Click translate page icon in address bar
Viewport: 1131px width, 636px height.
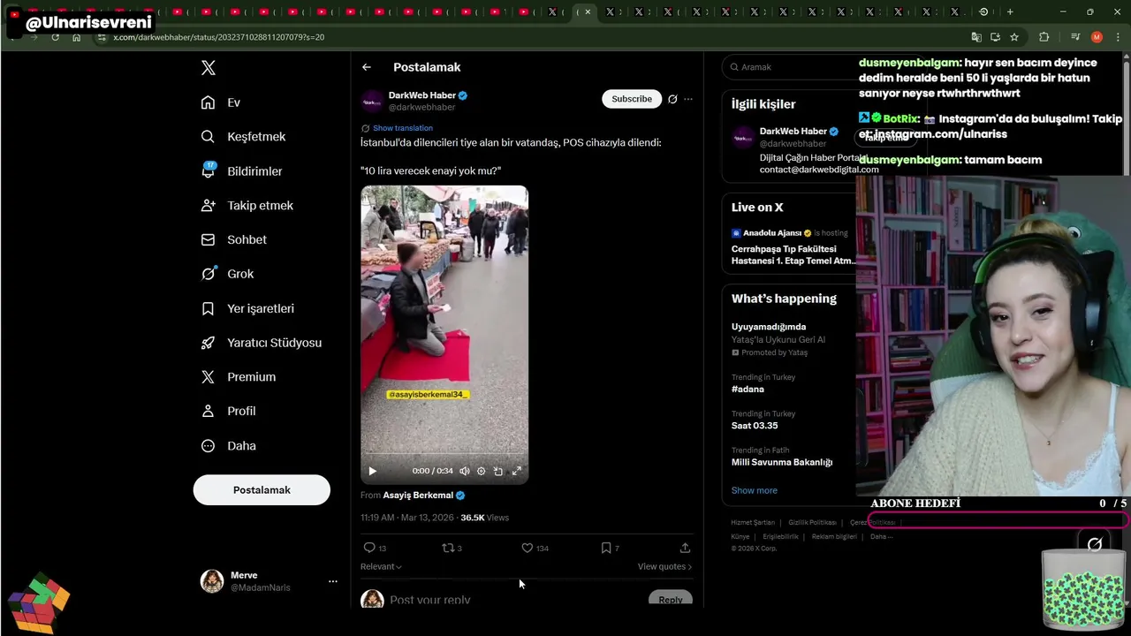coord(976,37)
